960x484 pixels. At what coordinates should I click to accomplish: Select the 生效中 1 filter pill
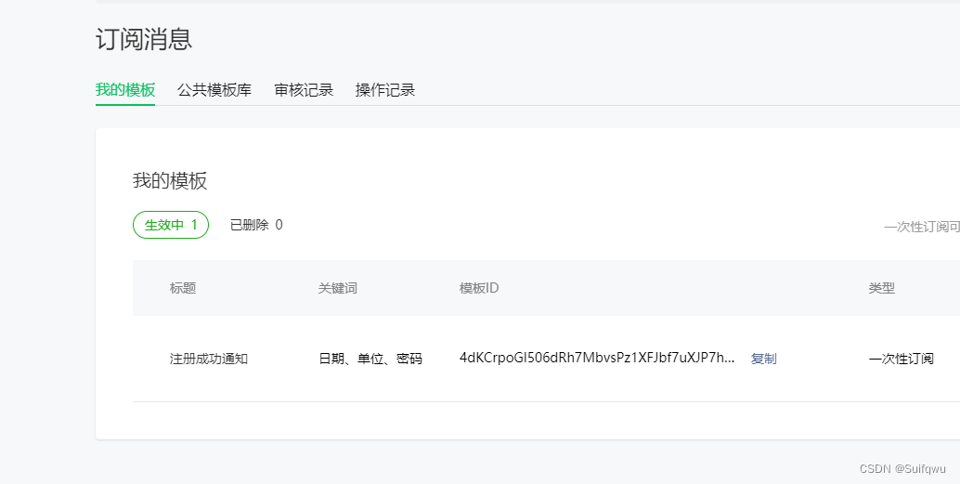171,225
